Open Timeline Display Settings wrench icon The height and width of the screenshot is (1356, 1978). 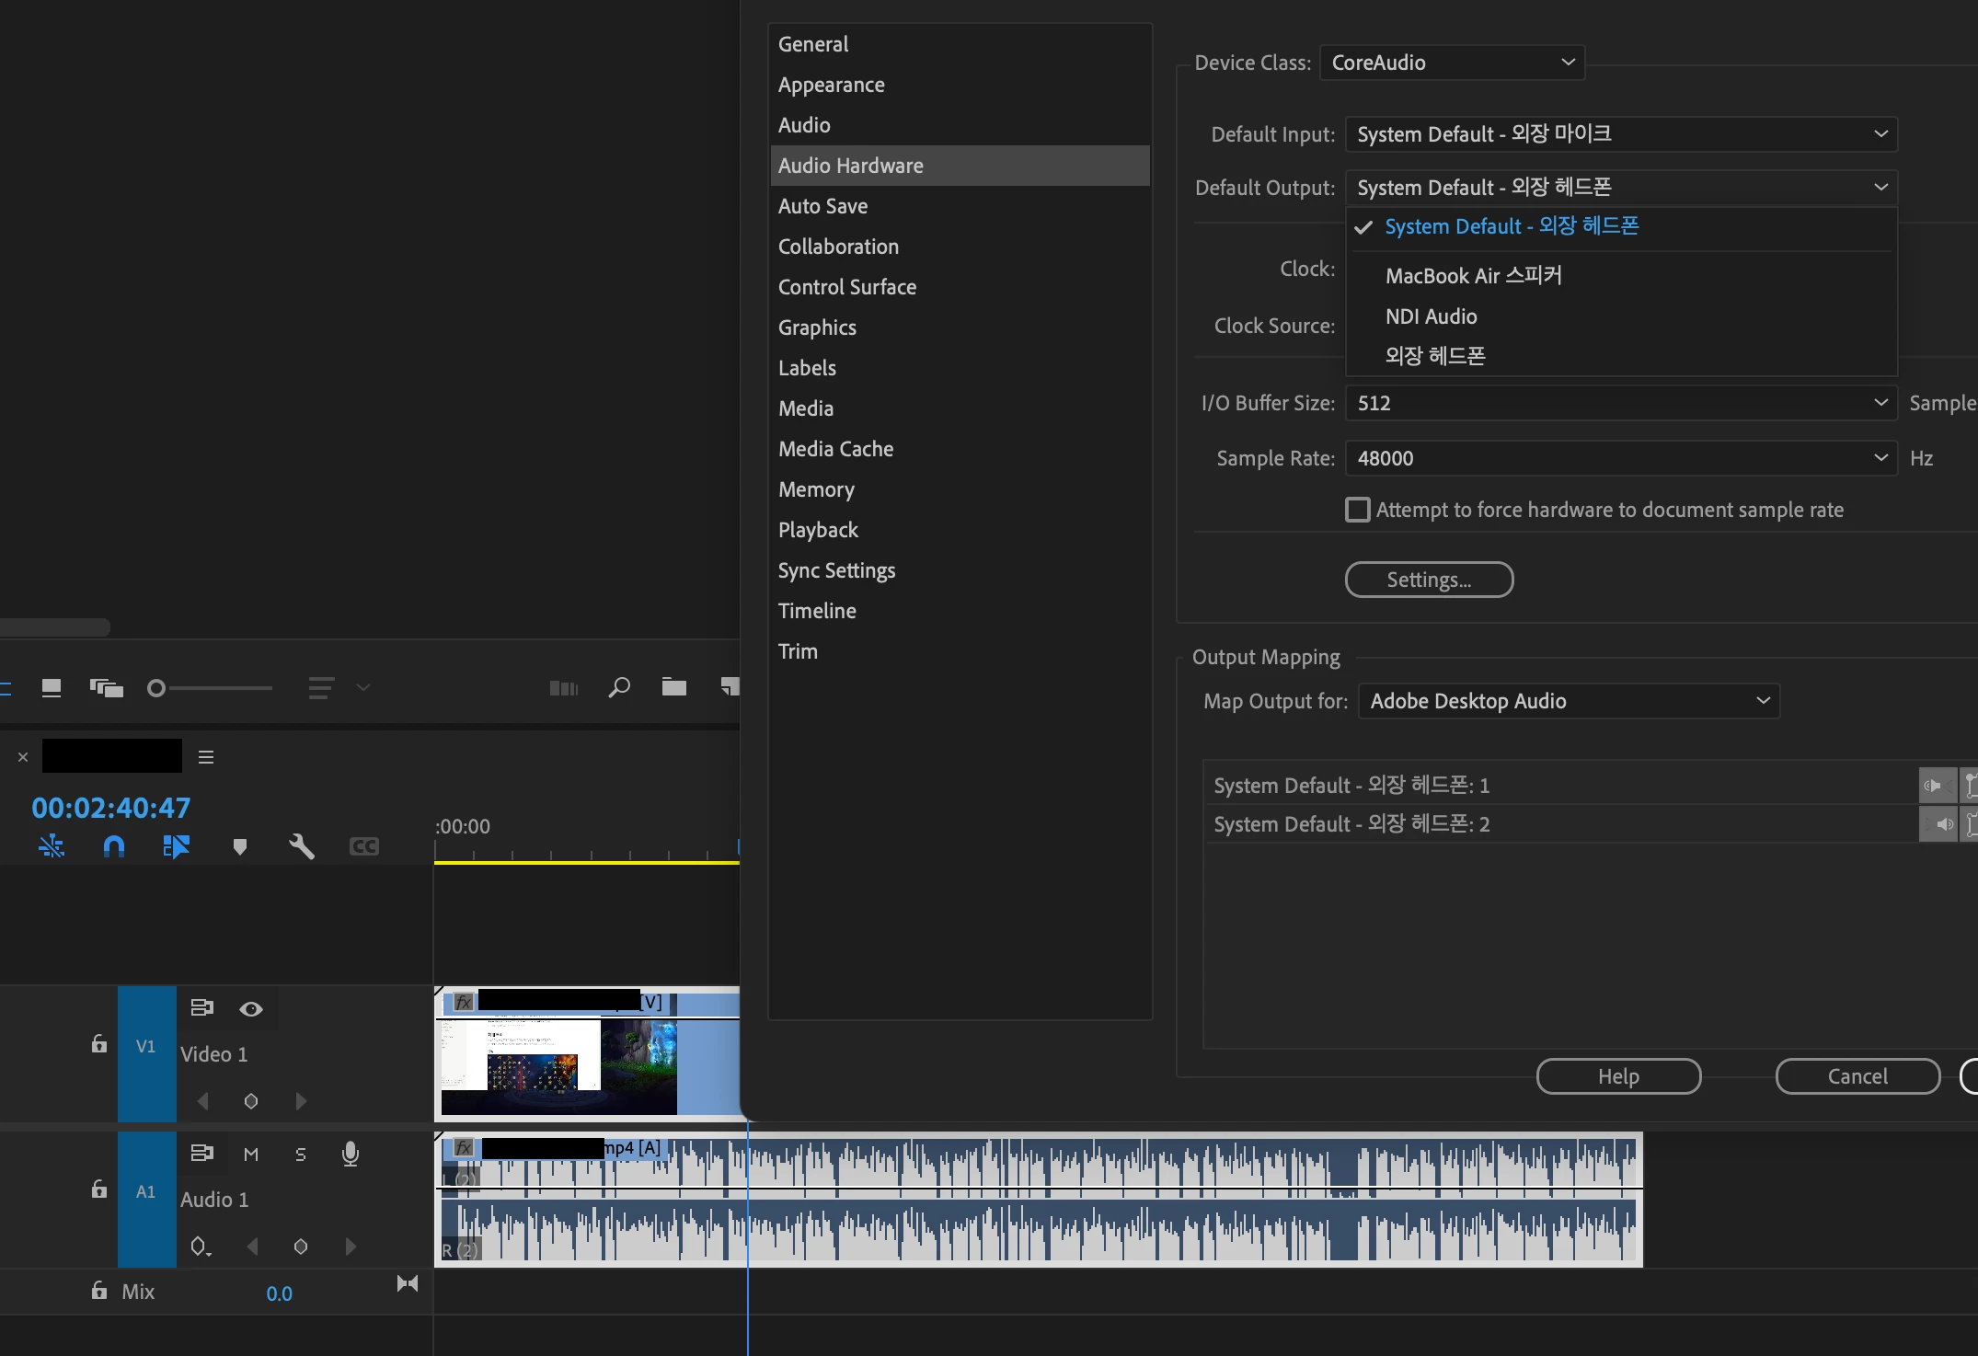point(302,846)
